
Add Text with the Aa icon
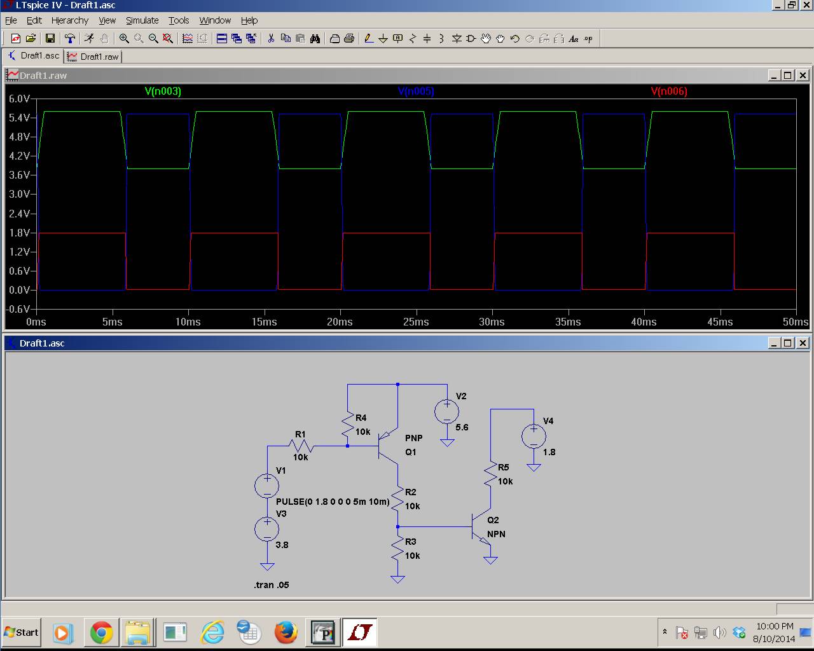pos(574,39)
